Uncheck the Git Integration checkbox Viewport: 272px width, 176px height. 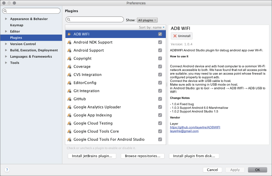[x=160, y=91]
